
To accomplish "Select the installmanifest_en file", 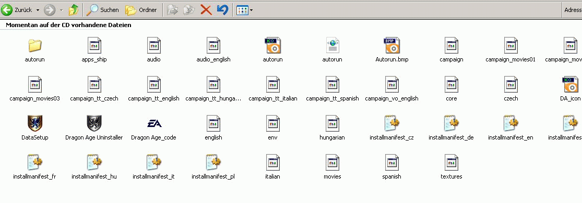I will pos(510,128).
